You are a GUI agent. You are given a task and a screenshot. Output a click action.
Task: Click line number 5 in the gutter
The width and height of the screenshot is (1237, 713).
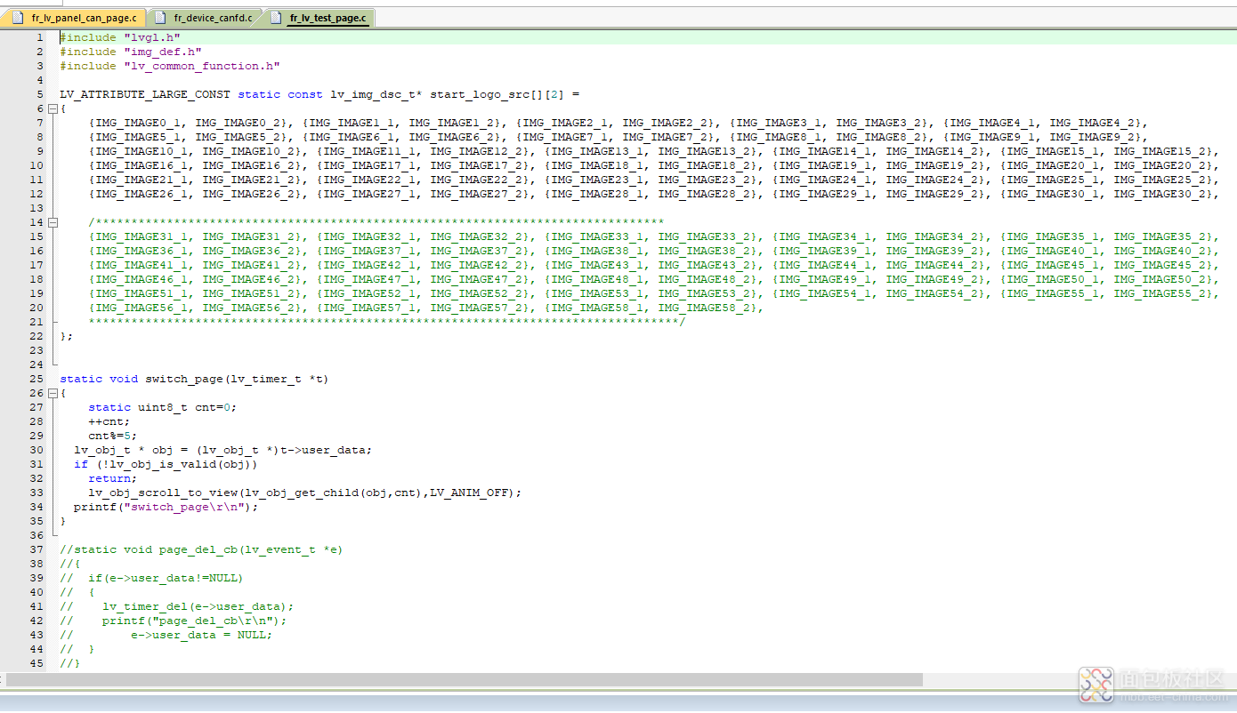coord(39,94)
